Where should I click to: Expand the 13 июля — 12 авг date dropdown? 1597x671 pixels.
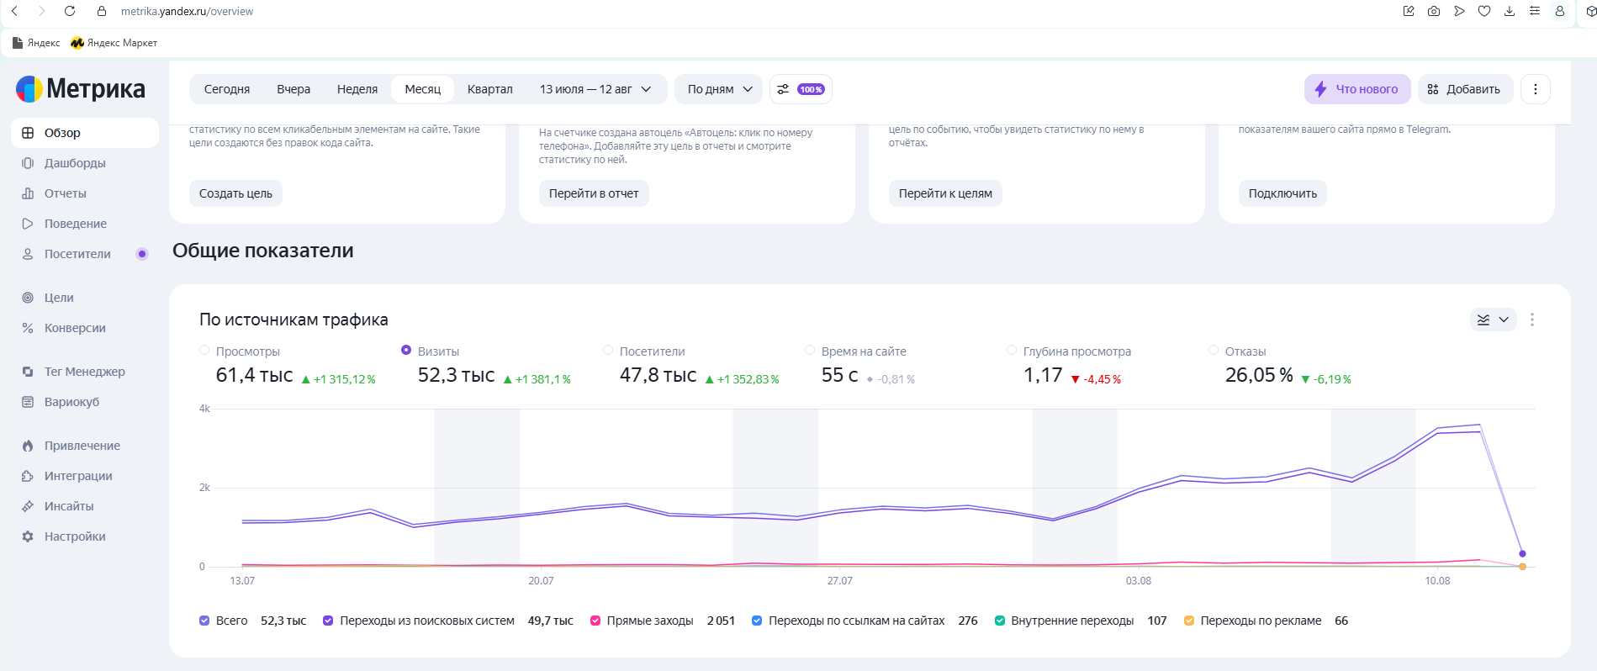596,89
